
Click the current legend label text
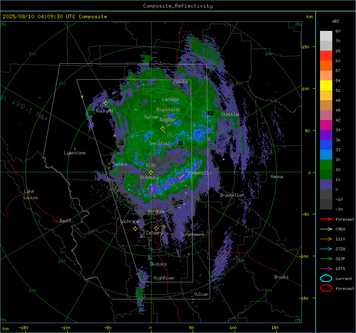pos(344,278)
